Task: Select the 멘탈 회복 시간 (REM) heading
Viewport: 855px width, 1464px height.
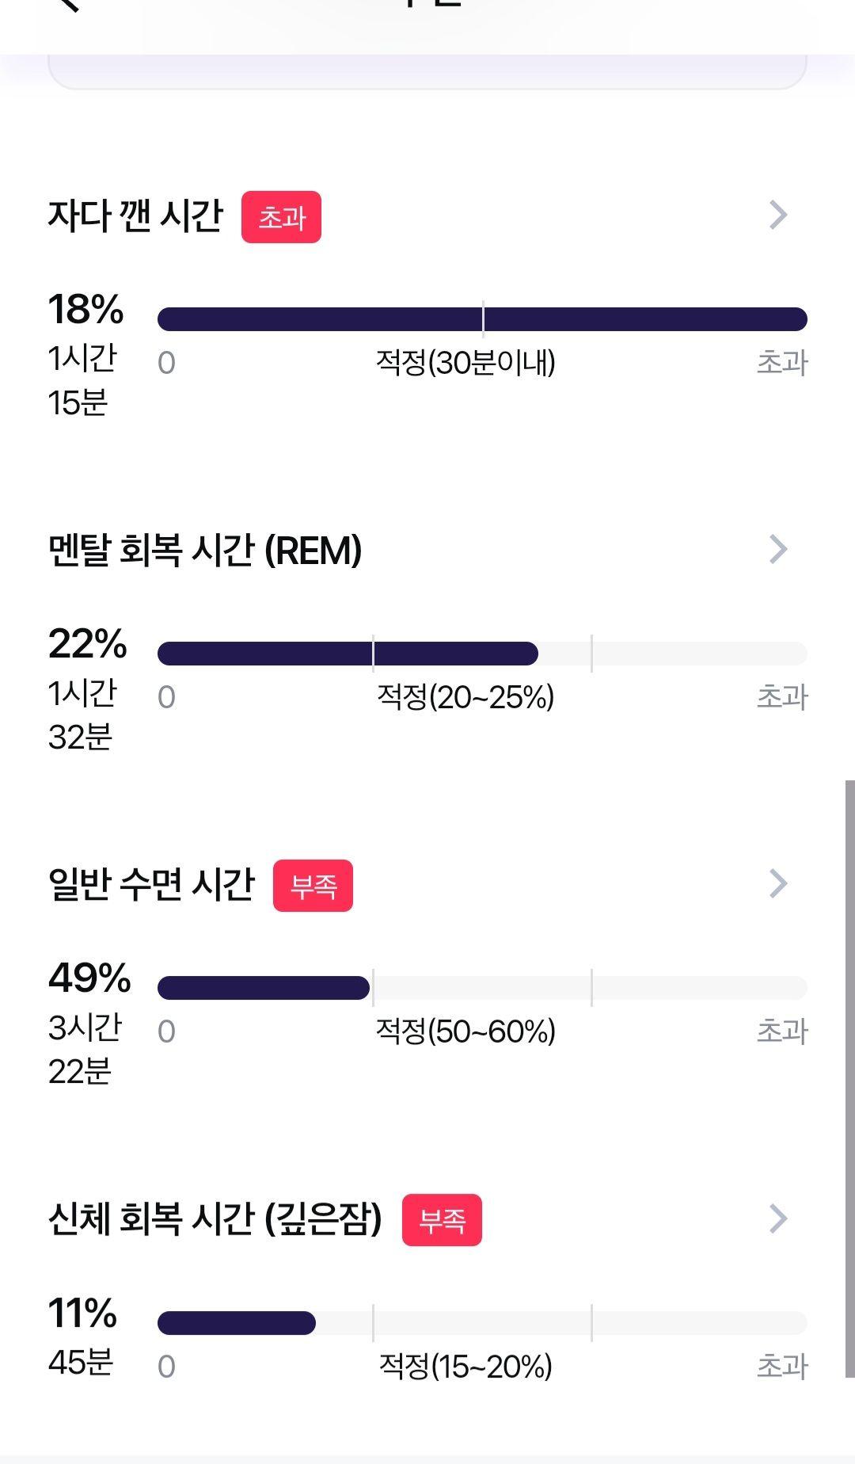Action: [205, 550]
